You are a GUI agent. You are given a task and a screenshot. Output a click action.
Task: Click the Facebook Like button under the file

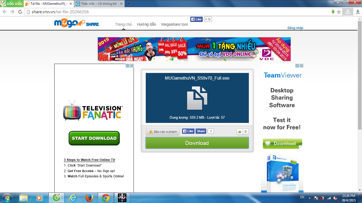188,131
